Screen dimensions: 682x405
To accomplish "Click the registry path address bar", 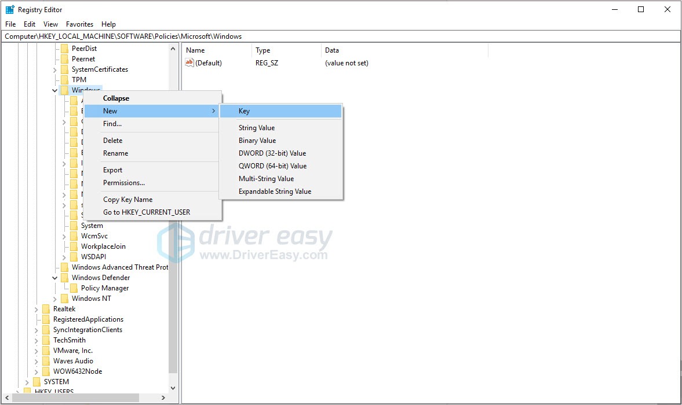I will point(232,36).
